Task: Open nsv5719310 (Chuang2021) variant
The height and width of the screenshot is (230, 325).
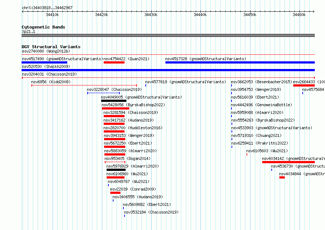Action: tap(256, 135)
